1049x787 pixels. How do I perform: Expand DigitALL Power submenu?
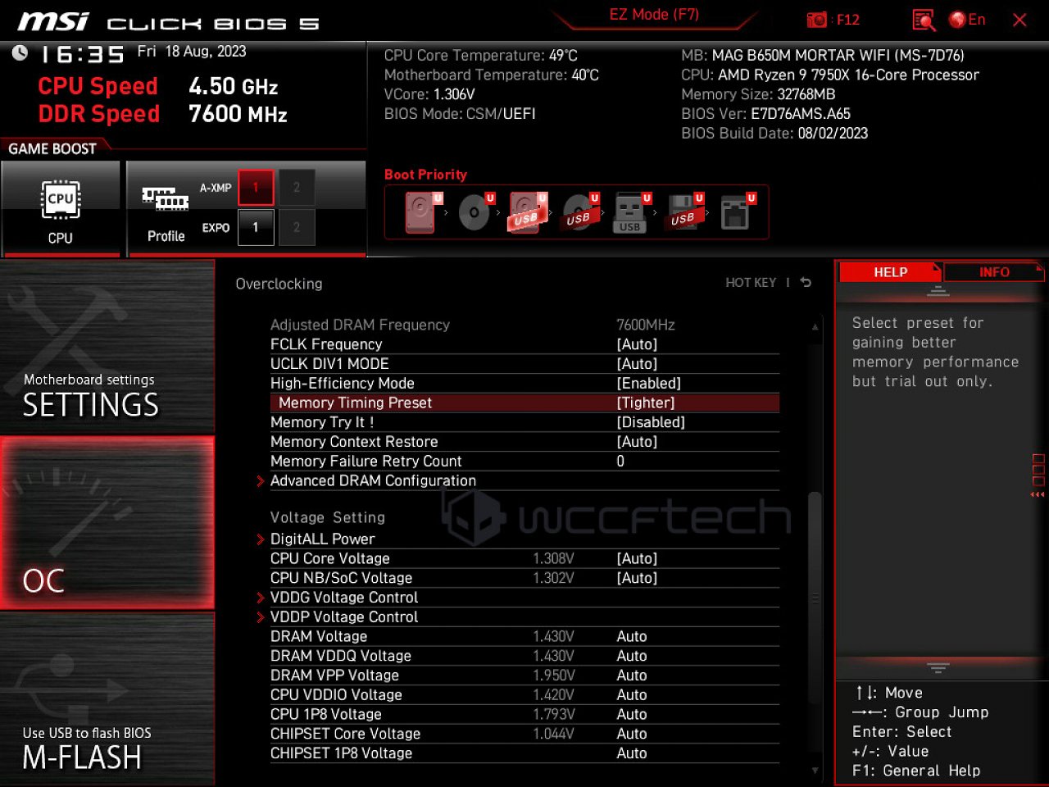[322, 539]
